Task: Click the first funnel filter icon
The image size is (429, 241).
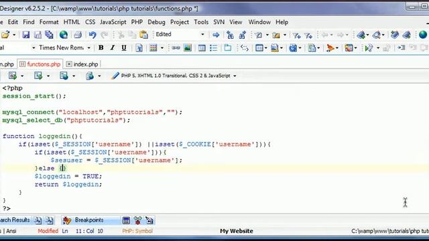Action: [x=296, y=35]
